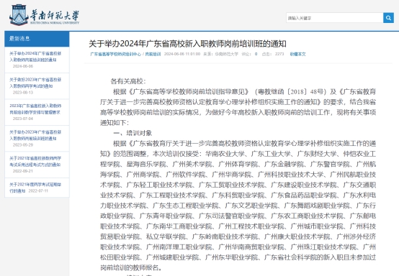
Task: Open the 最新消息 sidebar header
Action: click(37, 39)
